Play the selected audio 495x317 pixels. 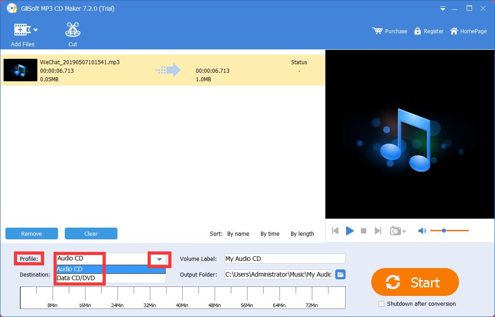[x=350, y=231]
